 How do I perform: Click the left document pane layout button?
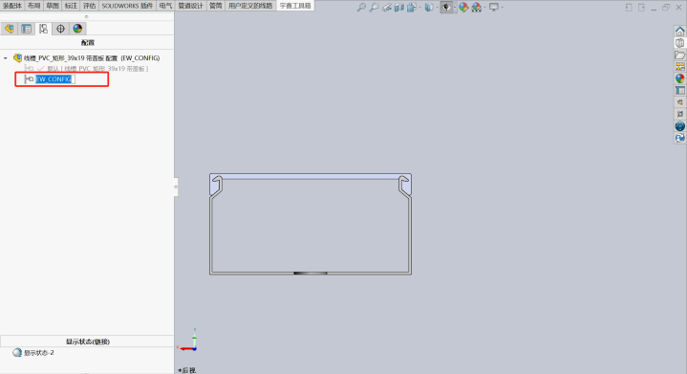click(629, 8)
